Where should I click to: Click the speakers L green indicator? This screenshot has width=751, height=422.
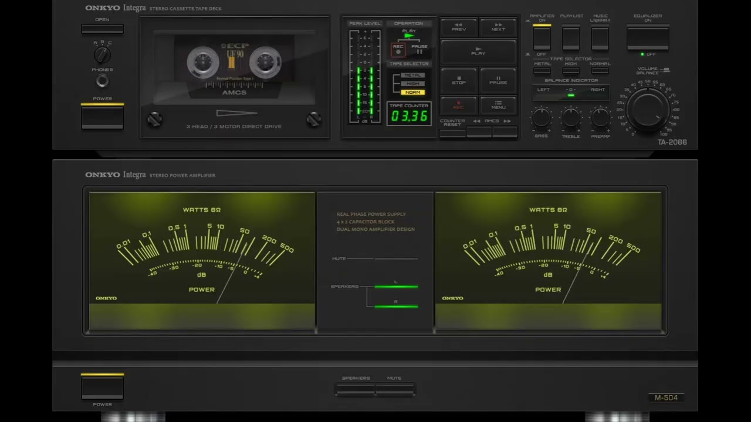click(396, 287)
